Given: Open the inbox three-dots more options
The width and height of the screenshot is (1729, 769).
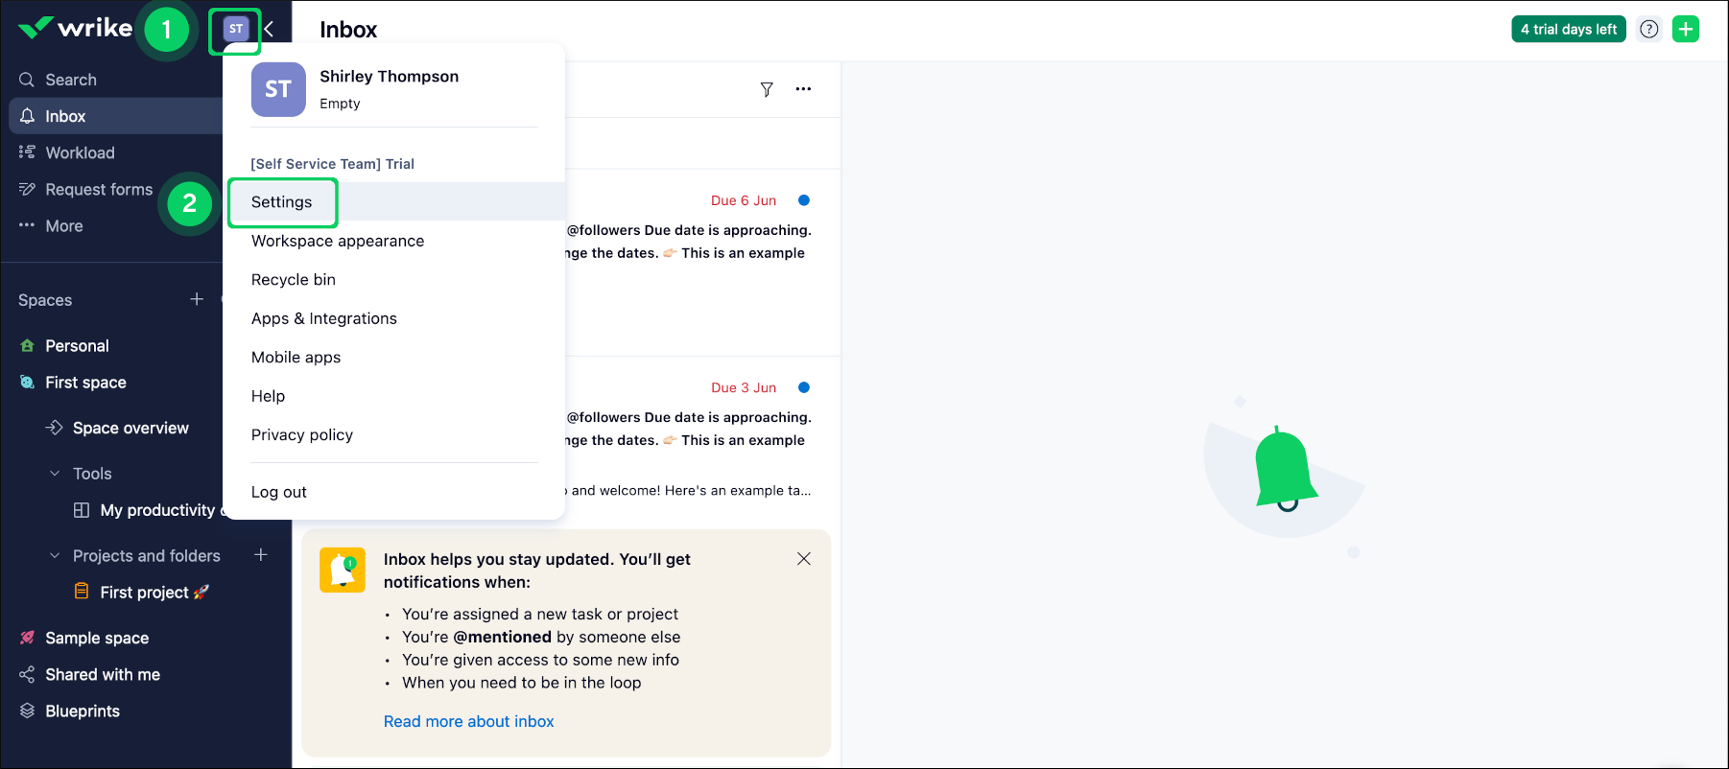Looking at the screenshot, I should point(803,89).
